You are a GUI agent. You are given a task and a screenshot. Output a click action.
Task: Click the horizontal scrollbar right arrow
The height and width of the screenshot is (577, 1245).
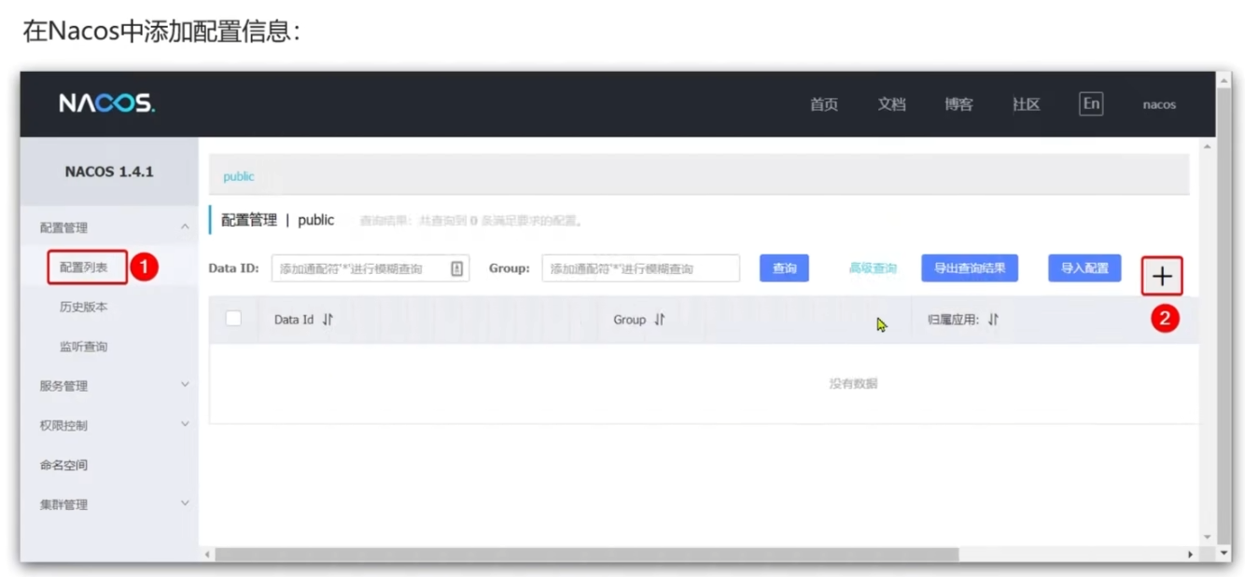(x=1190, y=554)
